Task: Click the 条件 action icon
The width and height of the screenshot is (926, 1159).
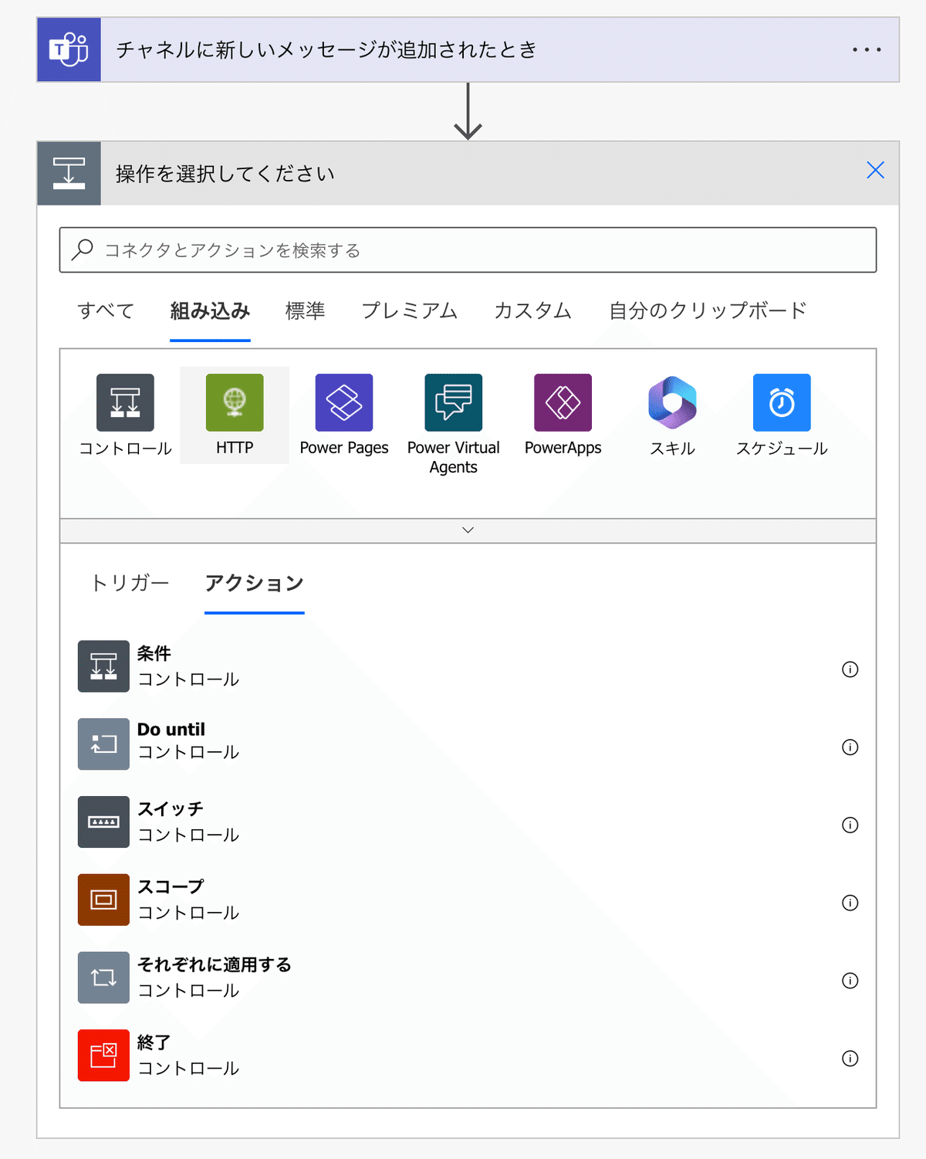Action: (103, 666)
